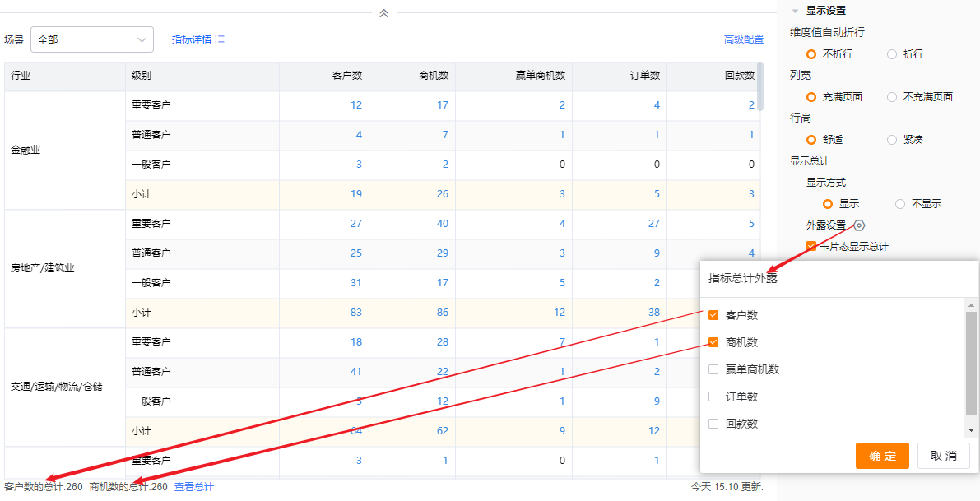Open 高级配置 link
Image resolution: width=980 pixels, height=501 pixels.
[743, 39]
